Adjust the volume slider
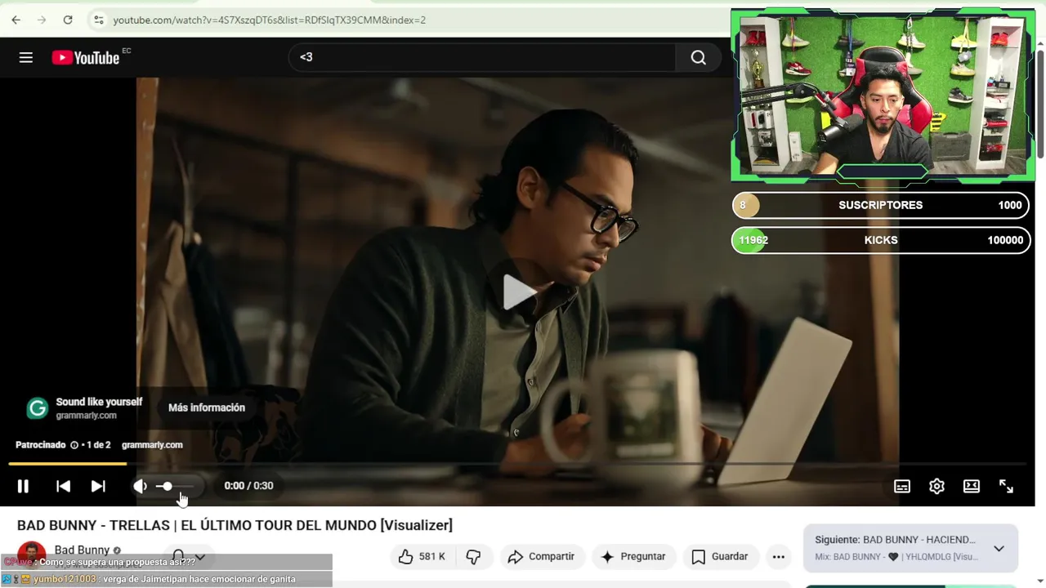1046x588 pixels. point(174,486)
